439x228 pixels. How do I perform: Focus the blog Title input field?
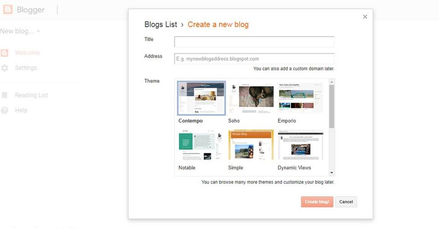coord(254,42)
